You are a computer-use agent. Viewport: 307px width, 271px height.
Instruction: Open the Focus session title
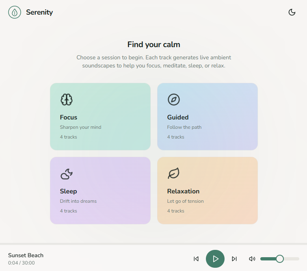(69, 117)
